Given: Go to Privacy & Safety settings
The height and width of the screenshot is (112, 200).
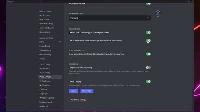Looking at the screenshot, I should tap(46, 24).
